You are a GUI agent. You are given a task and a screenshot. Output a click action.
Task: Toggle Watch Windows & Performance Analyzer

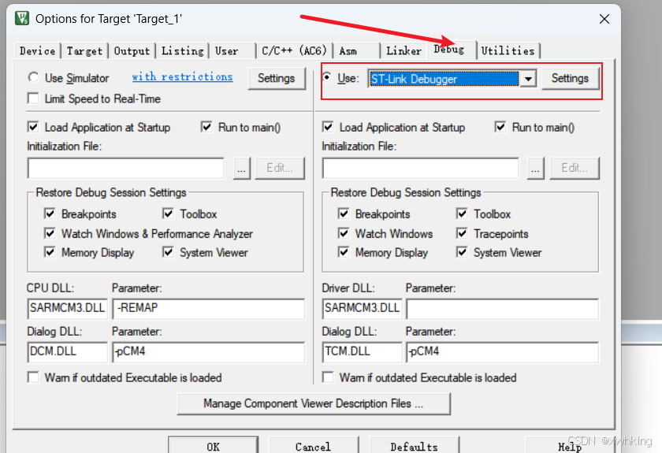click(x=50, y=233)
